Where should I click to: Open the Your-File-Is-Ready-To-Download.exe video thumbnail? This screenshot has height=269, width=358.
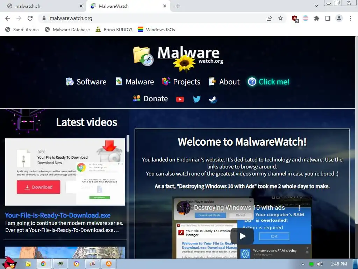[65, 172]
